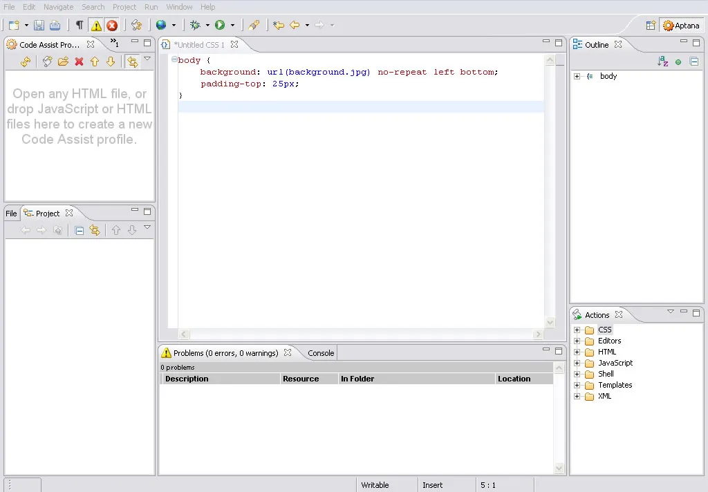Switch to the Console tab

coord(320,352)
